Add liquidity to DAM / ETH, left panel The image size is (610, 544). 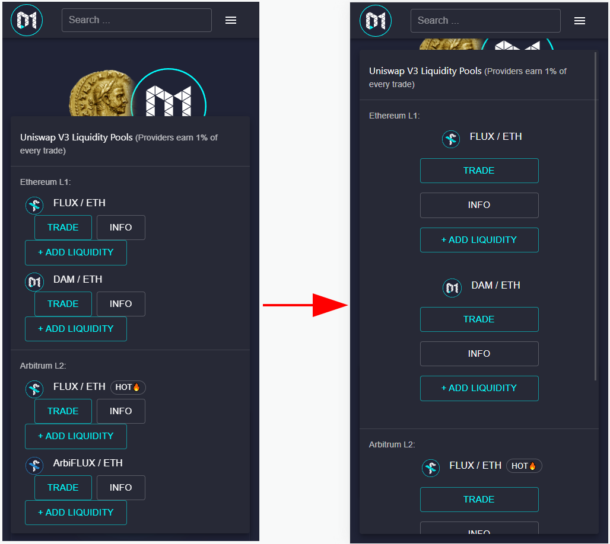tap(76, 329)
